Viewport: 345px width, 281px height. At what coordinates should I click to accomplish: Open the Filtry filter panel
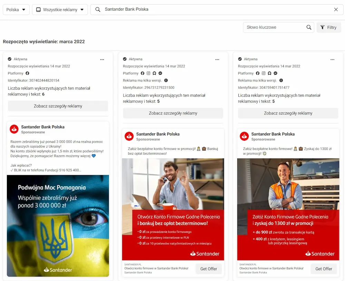(x=328, y=28)
